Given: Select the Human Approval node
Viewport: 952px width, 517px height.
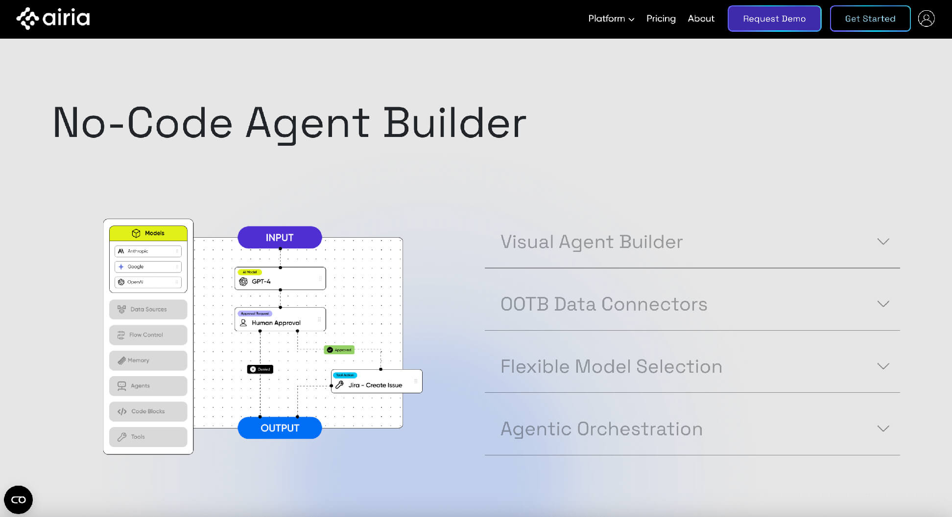Looking at the screenshot, I should click(280, 319).
